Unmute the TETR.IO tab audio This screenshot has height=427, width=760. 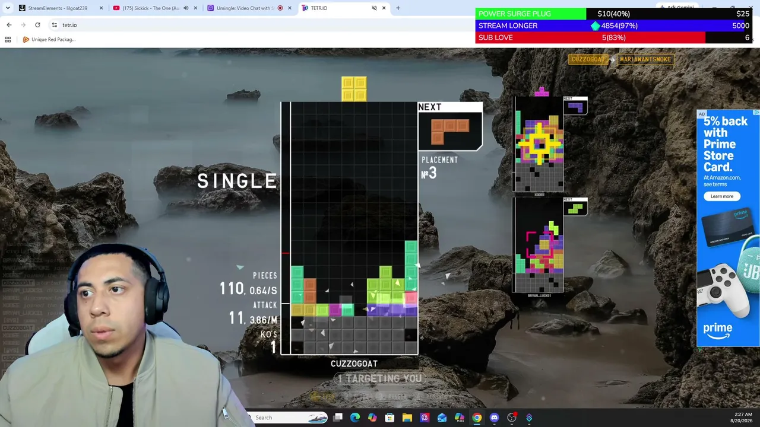(x=374, y=8)
